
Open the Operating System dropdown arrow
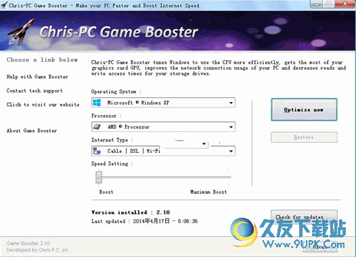pos(231,103)
